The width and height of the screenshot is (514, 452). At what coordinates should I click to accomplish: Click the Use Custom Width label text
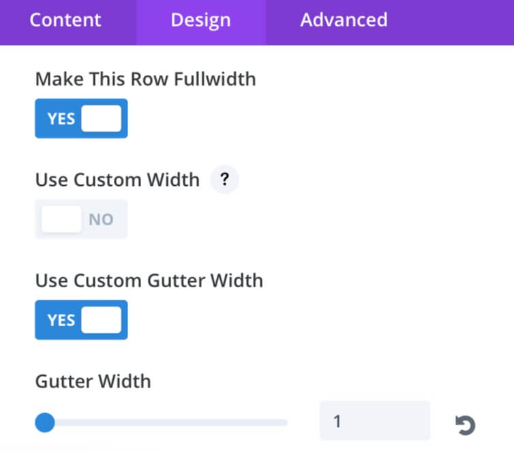coord(117,180)
